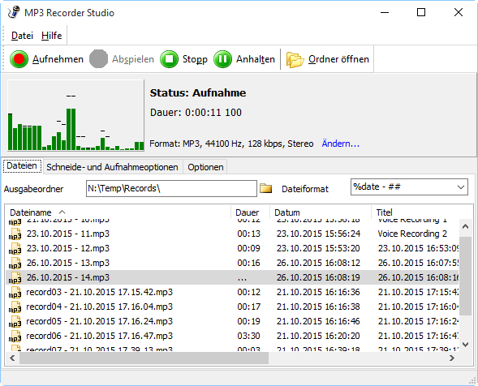Browse for output folder using small folder icon

(x=265, y=188)
